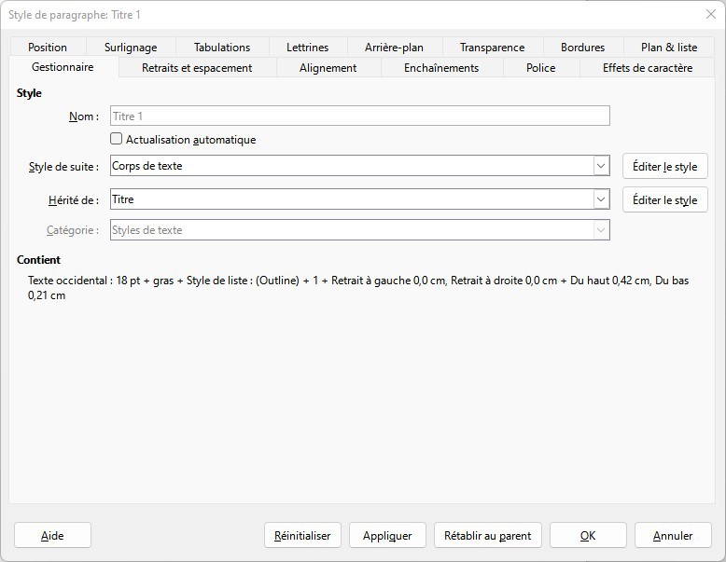This screenshot has width=726, height=562.
Task: Click Éditer le style next to Titre
Action: (664, 200)
